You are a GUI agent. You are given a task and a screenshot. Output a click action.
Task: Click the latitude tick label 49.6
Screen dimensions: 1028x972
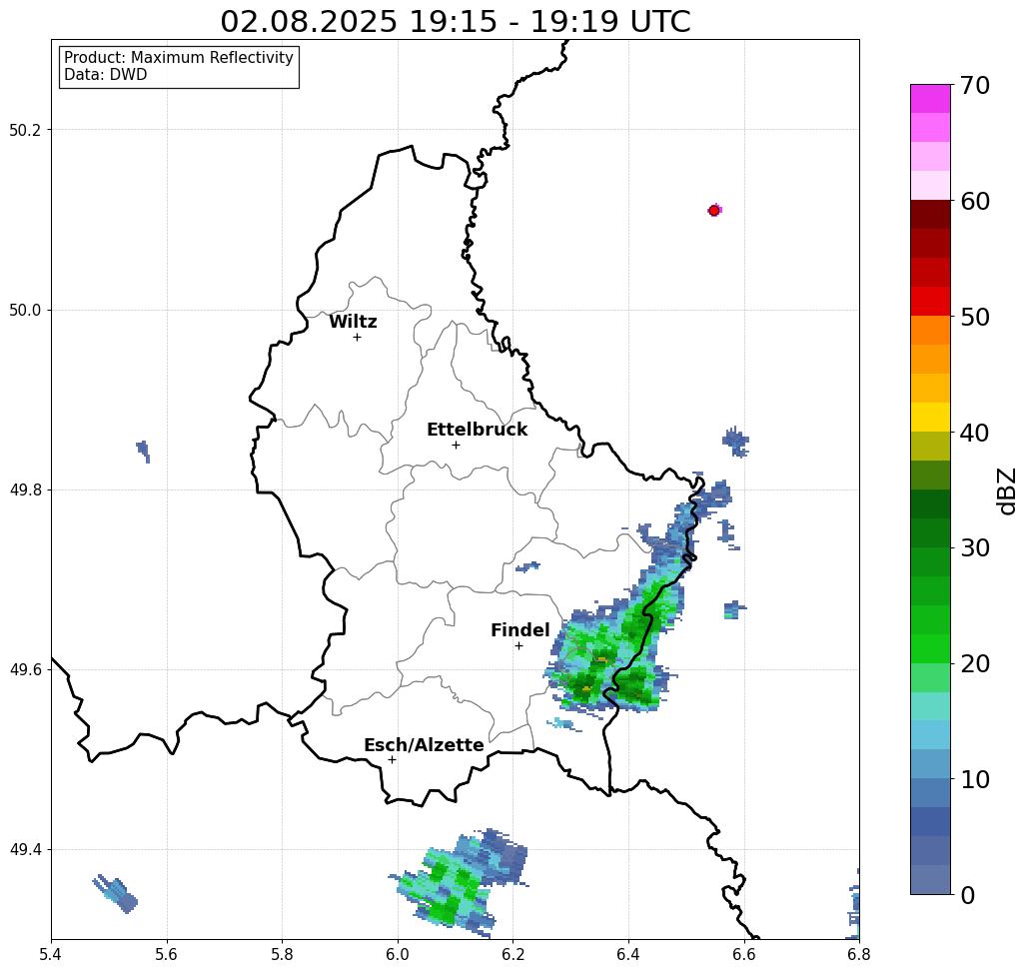(x=25, y=670)
